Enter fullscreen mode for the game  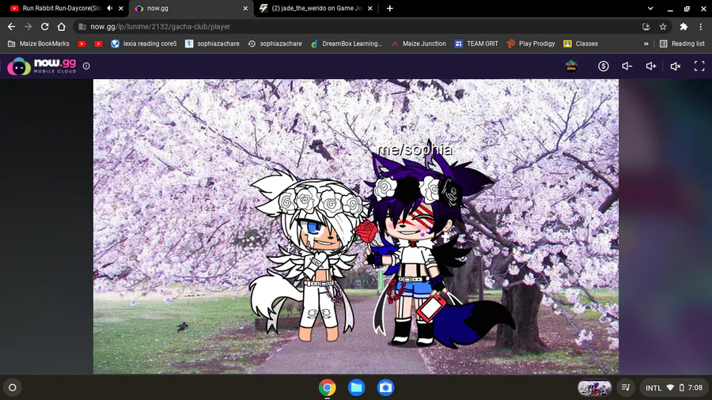point(699,66)
